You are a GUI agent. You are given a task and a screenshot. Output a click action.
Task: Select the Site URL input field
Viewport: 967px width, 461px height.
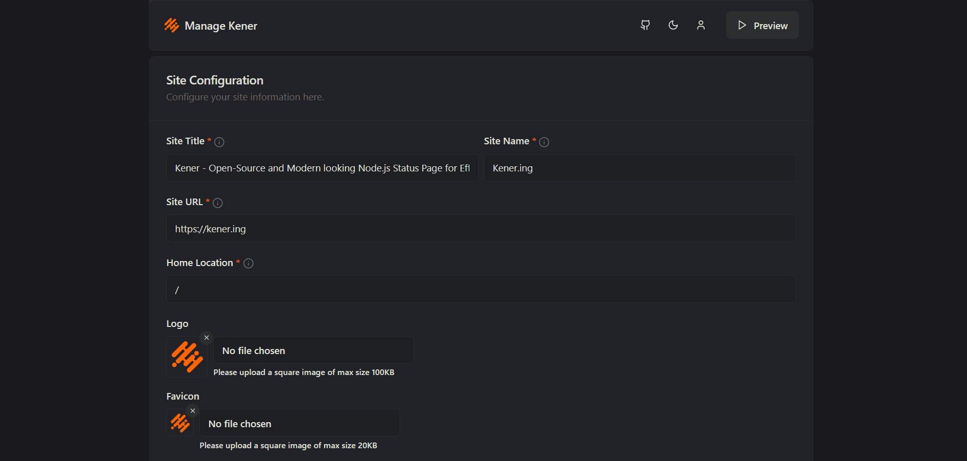[x=481, y=228]
